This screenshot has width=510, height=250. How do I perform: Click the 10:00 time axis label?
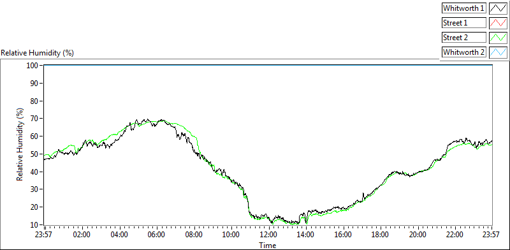tap(231, 235)
